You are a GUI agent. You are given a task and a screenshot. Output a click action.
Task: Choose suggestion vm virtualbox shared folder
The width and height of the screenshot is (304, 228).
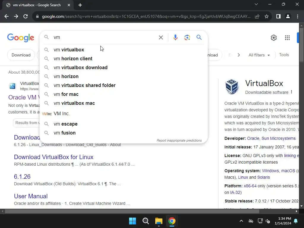[123, 85]
